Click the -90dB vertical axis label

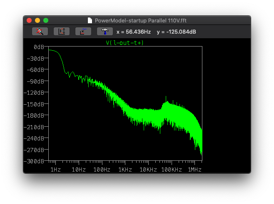click(x=35, y=81)
